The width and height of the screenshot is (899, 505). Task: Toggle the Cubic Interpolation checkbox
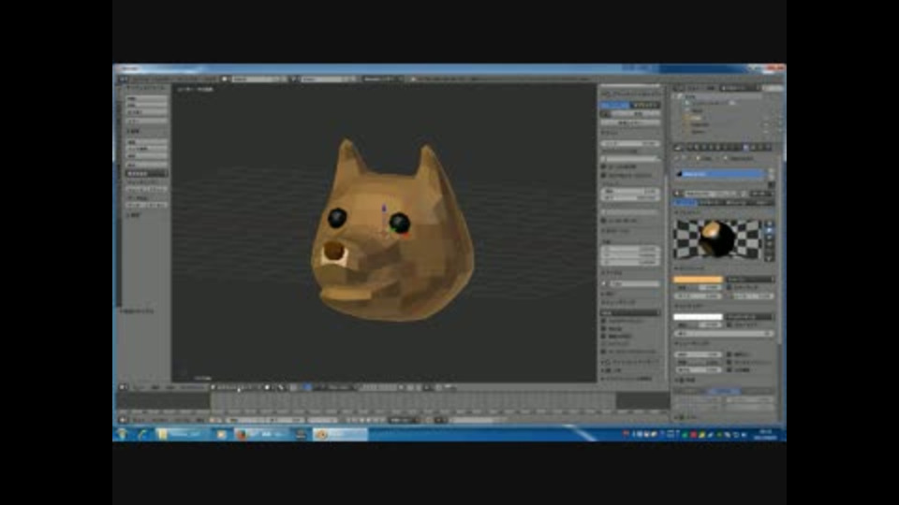(730, 370)
